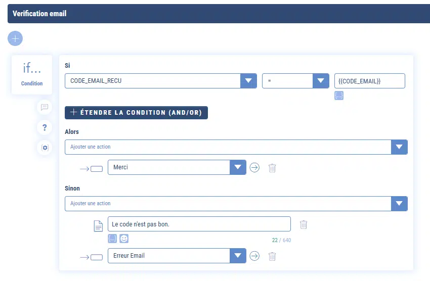
Task: Click the question mark help icon
Action: (45, 127)
